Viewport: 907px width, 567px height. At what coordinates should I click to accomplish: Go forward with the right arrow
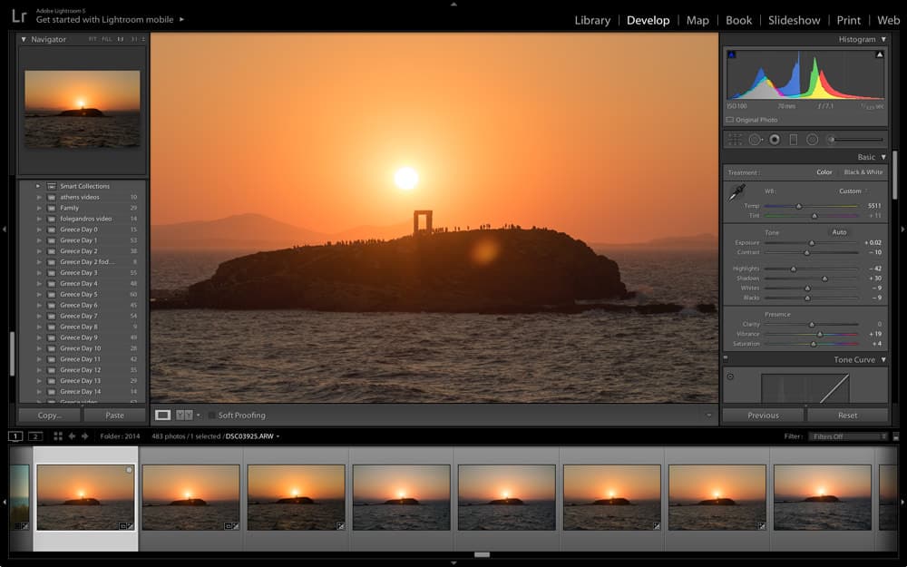coord(85,436)
